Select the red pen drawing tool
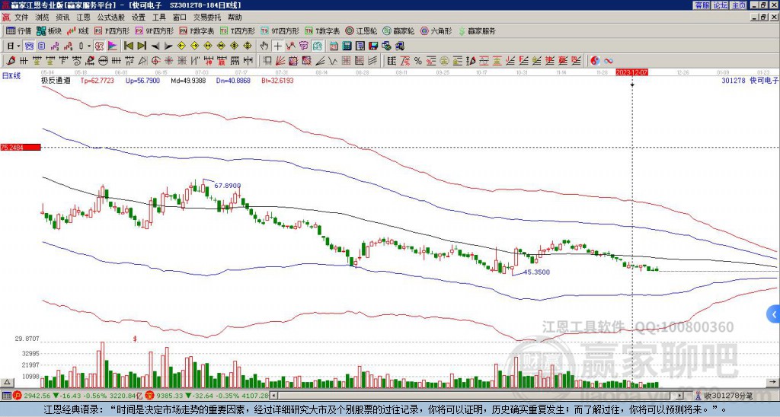 (11, 61)
